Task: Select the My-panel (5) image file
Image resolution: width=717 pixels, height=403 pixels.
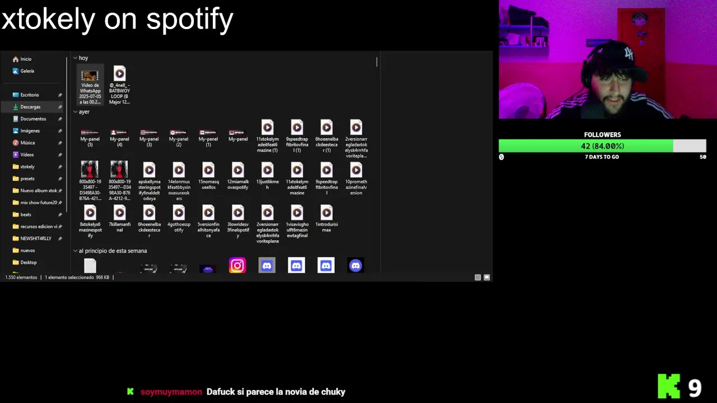Action: pyautogui.click(x=90, y=138)
